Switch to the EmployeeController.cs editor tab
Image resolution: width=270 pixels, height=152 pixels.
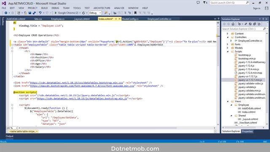click(159, 19)
